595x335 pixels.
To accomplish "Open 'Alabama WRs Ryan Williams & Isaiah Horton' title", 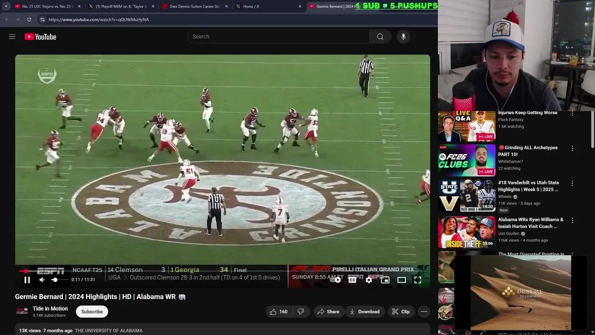I will [x=530, y=223].
